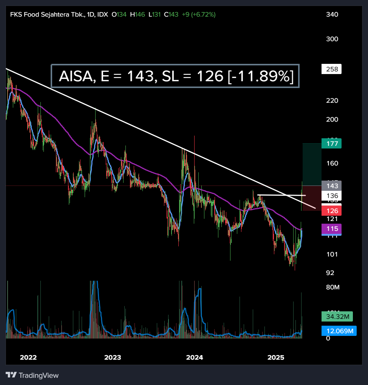
Task: Select the green profit target zone rectangle
Action: click(312, 164)
